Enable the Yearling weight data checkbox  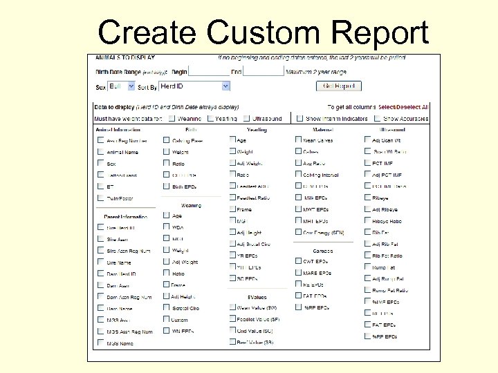(210, 118)
